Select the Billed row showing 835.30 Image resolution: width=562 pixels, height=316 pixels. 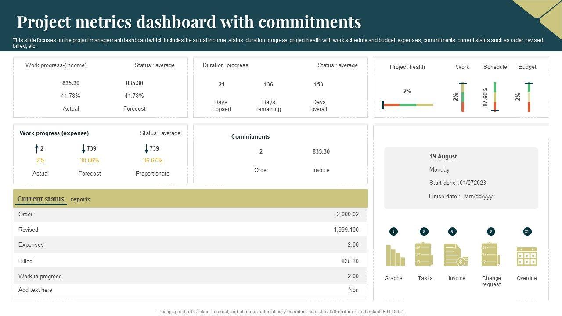pos(191,261)
